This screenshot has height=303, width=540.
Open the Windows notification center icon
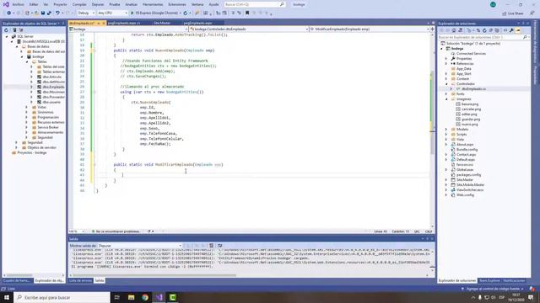(x=531, y=297)
